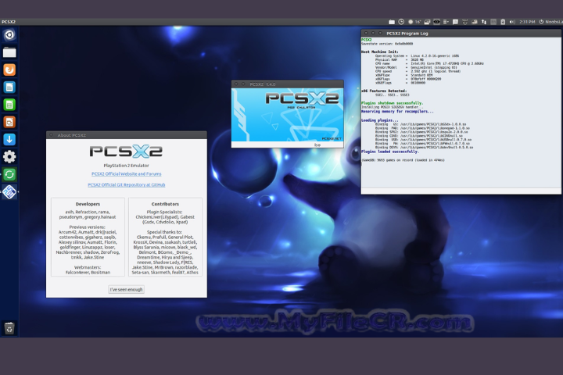Click 'x86 Features Detected:' log line
The height and width of the screenshot is (375, 563).
(384, 91)
